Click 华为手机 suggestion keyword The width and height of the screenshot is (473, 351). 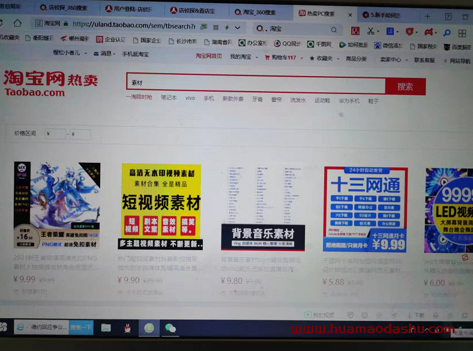(349, 101)
